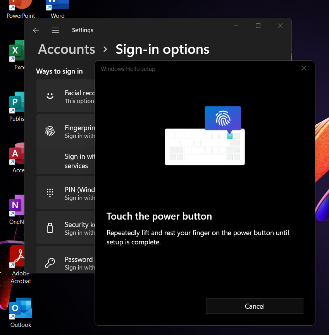This screenshot has height=335, width=329.
Task: Maximize the Settings window
Action: point(258,26)
